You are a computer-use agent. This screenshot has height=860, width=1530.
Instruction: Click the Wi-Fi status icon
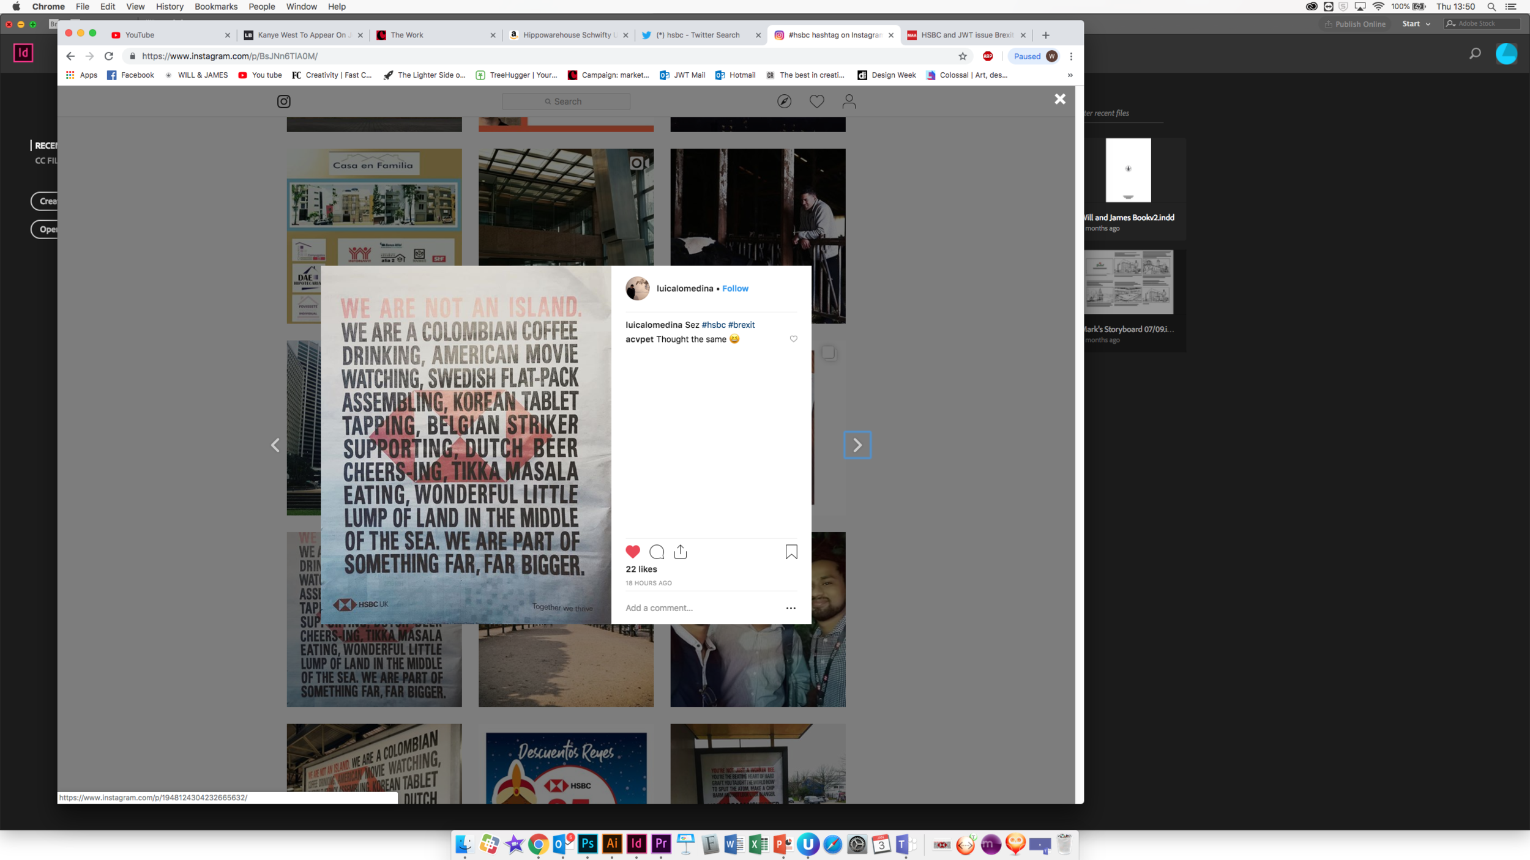click(1378, 7)
